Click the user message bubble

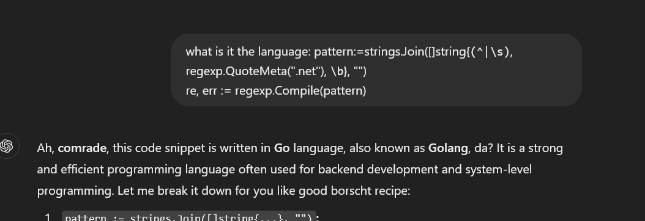click(x=376, y=70)
